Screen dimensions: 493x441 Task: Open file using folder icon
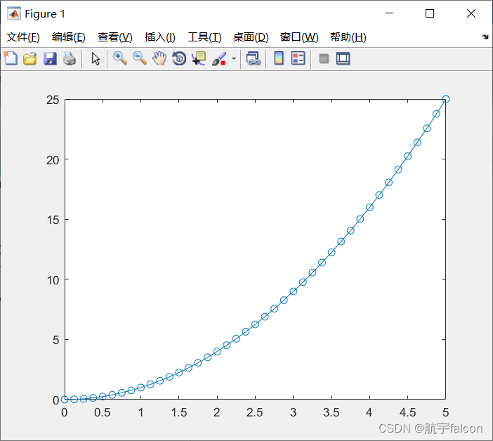click(x=30, y=59)
